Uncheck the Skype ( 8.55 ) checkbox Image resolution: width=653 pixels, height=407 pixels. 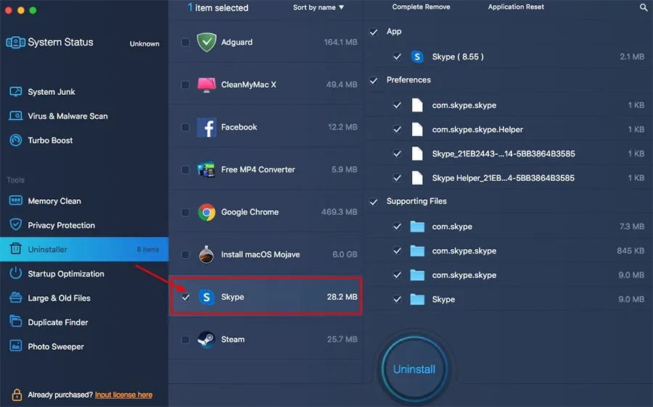click(x=397, y=56)
